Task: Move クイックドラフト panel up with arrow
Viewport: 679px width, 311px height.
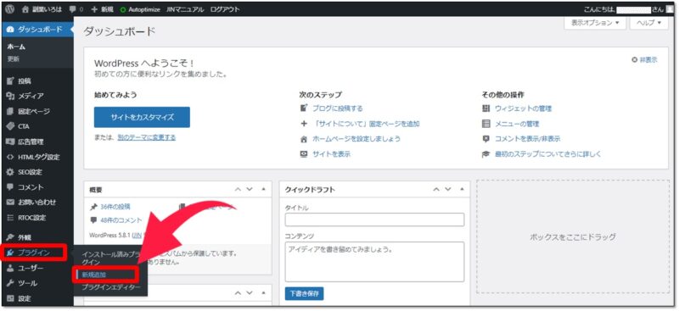Action: (436, 190)
